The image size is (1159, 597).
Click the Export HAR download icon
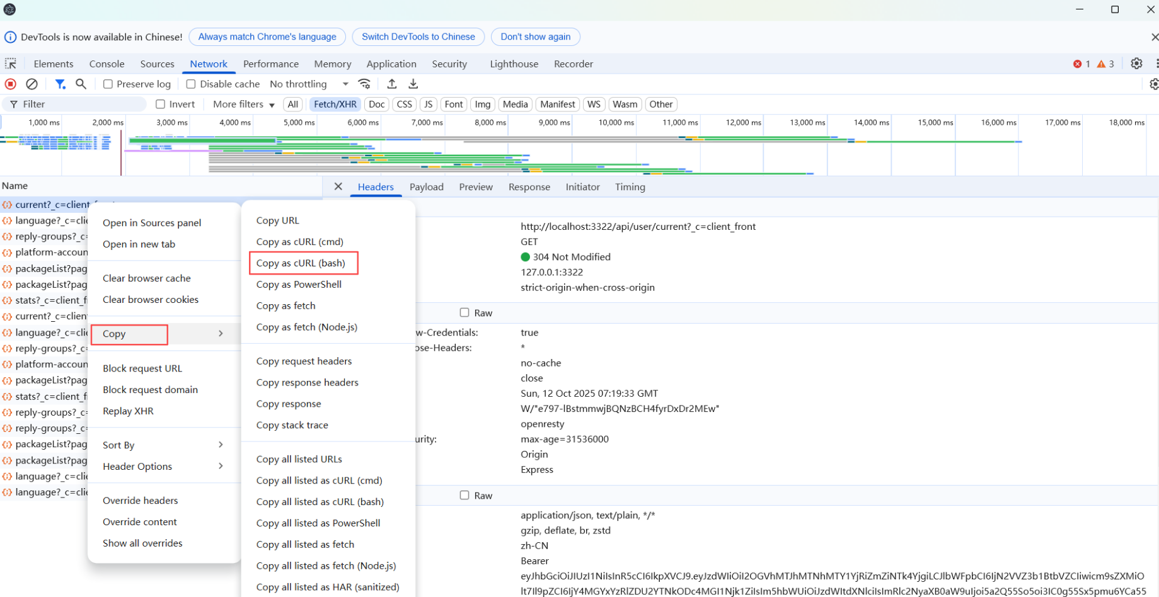pos(413,84)
